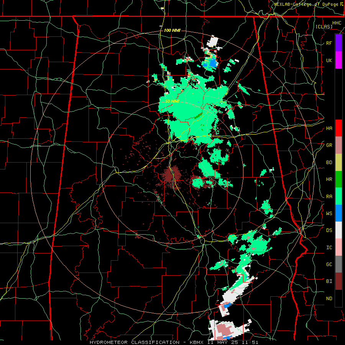Click the BI legend label text
Viewport: 345px width, 345px height.
click(x=329, y=281)
